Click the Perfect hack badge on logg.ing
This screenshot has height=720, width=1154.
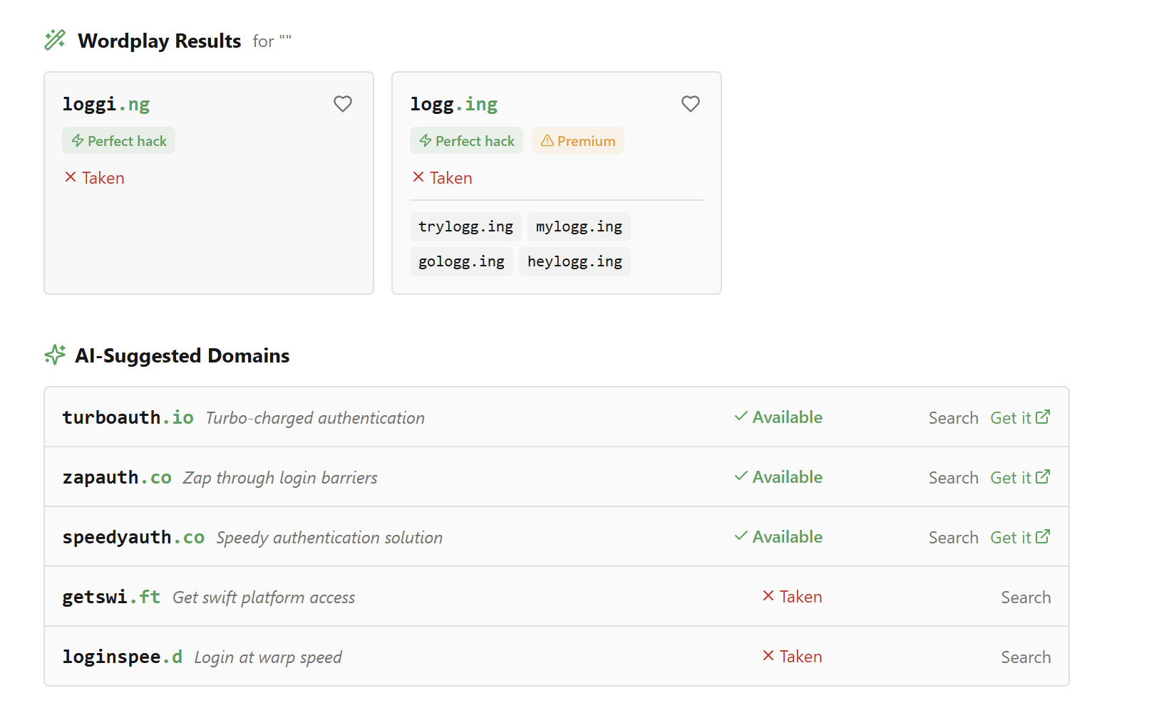click(x=466, y=141)
